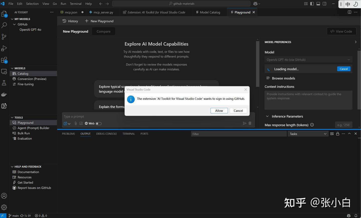This screenshot has width=361, height=218.
Task: Open customize layout icon in title bar
Action: point(306,4)
